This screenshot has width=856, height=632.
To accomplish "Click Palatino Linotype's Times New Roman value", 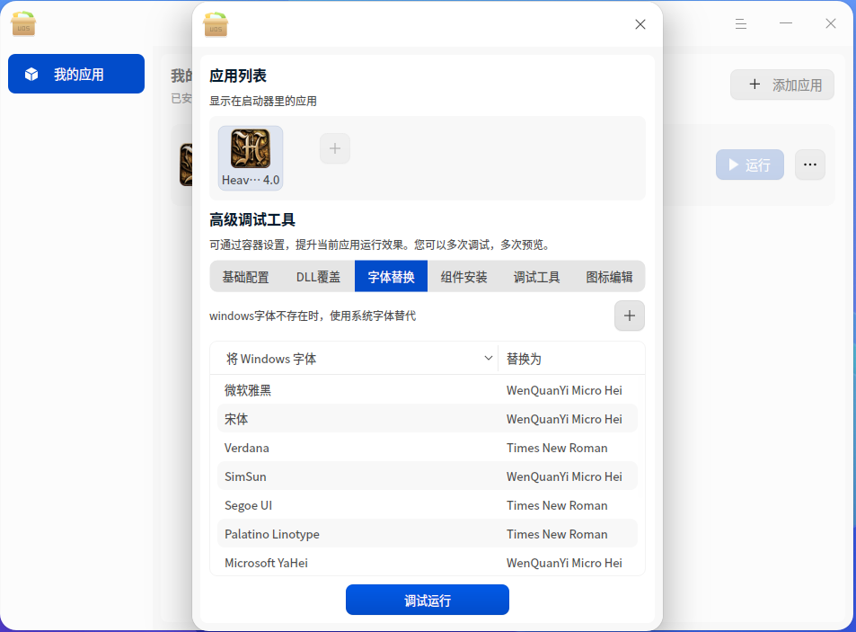I will pyautogui.click(x=557, y=534).
